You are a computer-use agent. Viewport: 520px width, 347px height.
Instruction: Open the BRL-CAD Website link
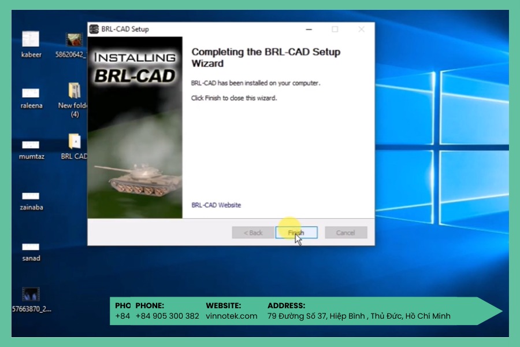(216, 205)
